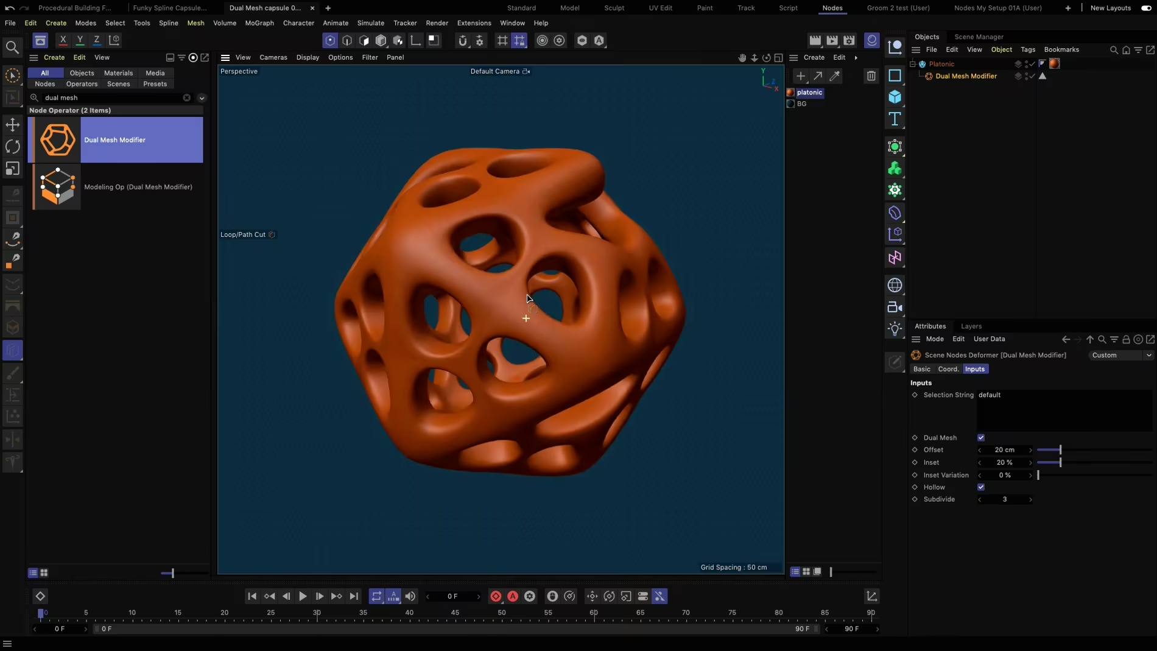Viewport: 1157px width, 651px height.
Task: Open the Scene Manager tab
Action: [979, 37]
